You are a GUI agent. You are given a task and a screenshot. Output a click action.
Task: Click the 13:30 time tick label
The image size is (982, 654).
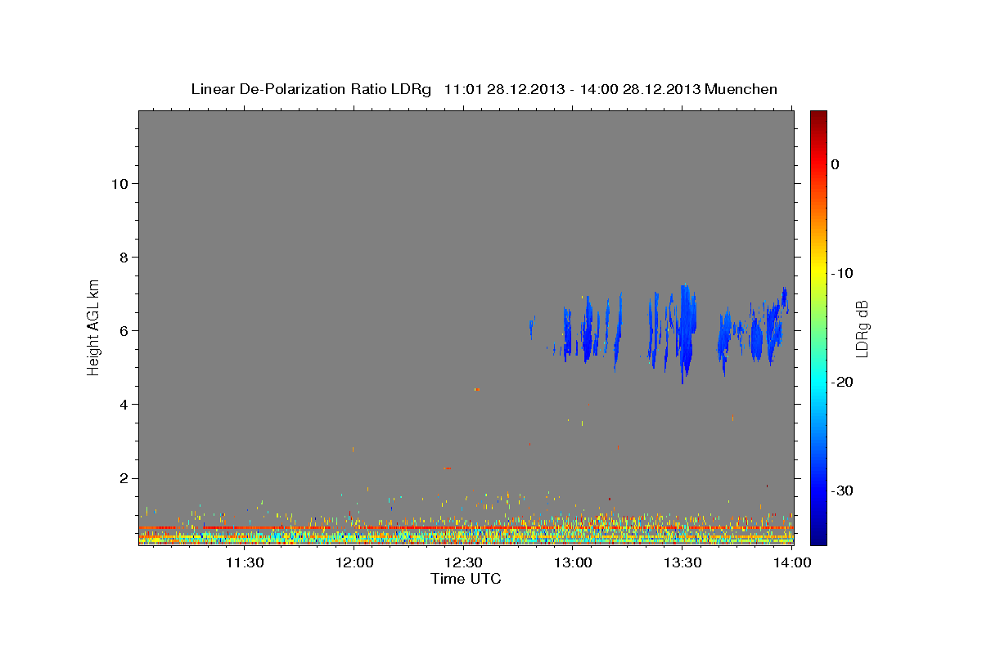[683, 562]
